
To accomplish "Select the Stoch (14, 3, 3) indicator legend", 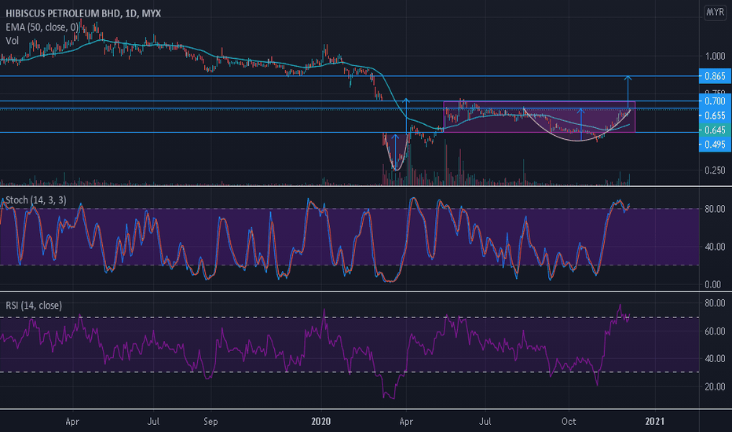I will 36,200.
